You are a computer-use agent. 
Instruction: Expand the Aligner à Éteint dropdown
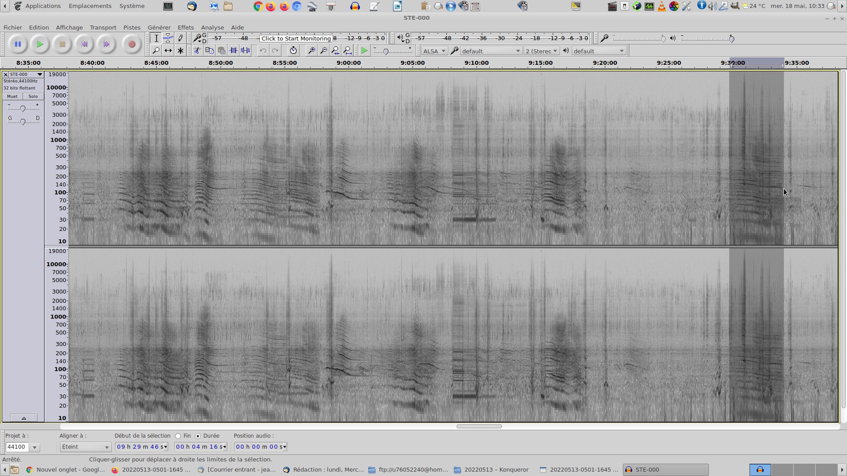click(x=85, y=447)
